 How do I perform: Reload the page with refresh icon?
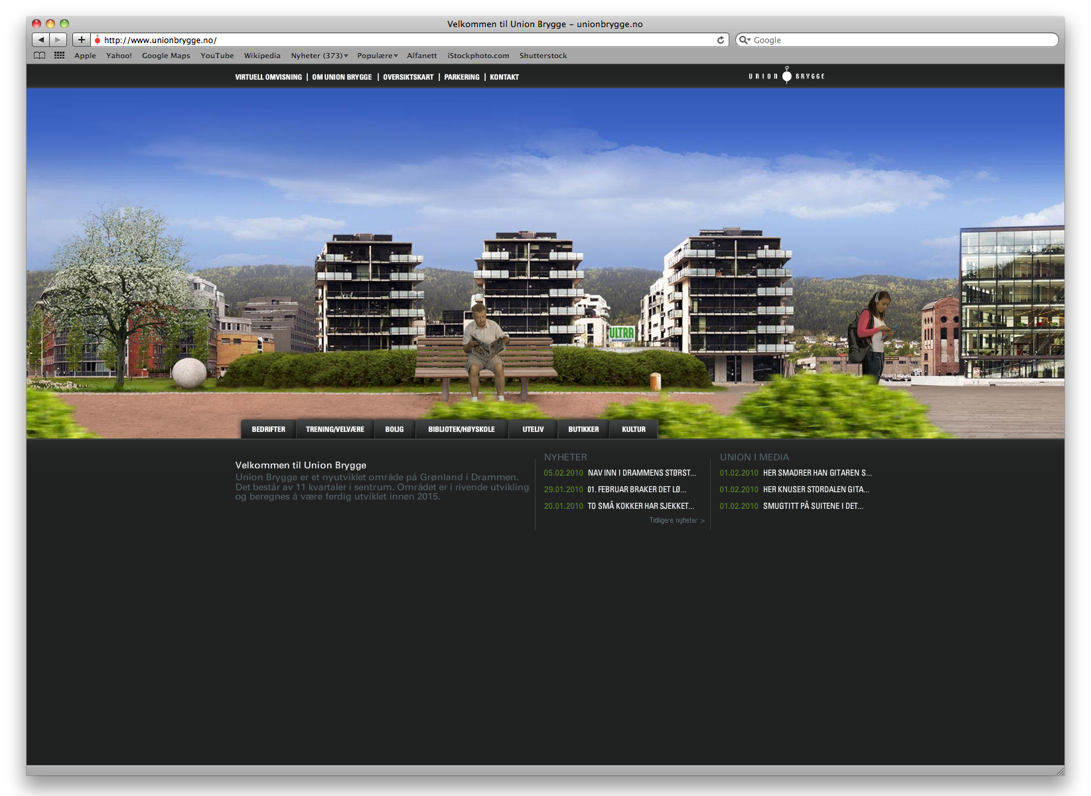[721, 40]
